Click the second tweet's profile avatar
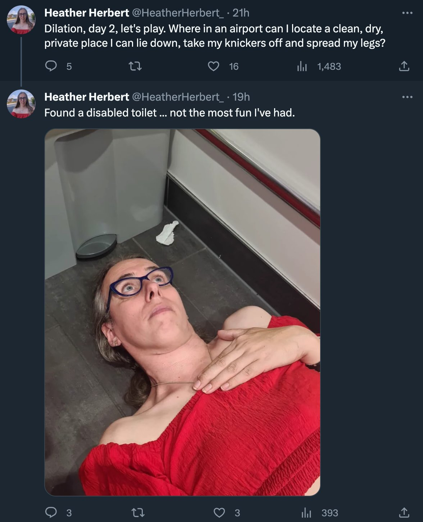 (21, 104)
